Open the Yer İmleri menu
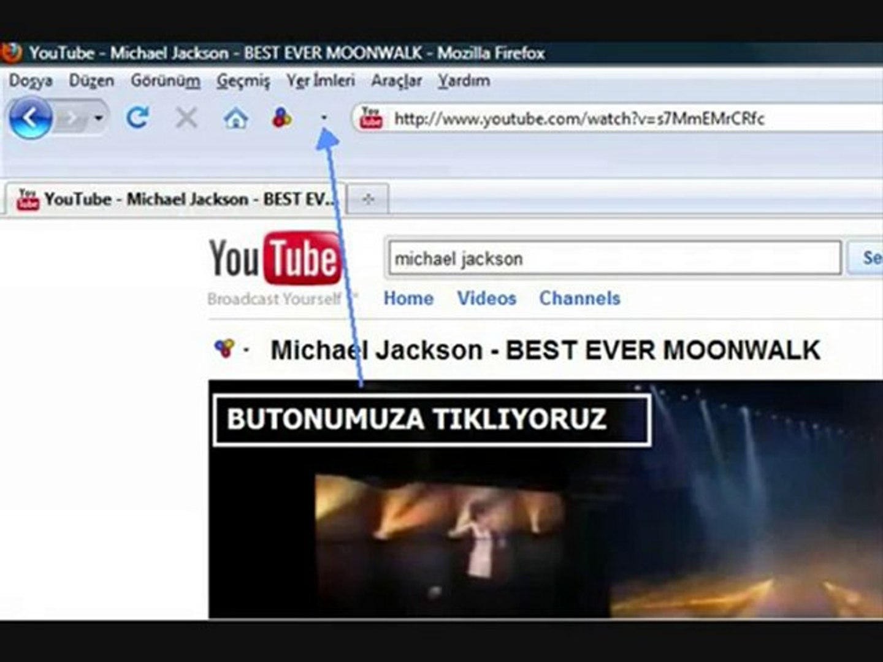 point(321,80)
